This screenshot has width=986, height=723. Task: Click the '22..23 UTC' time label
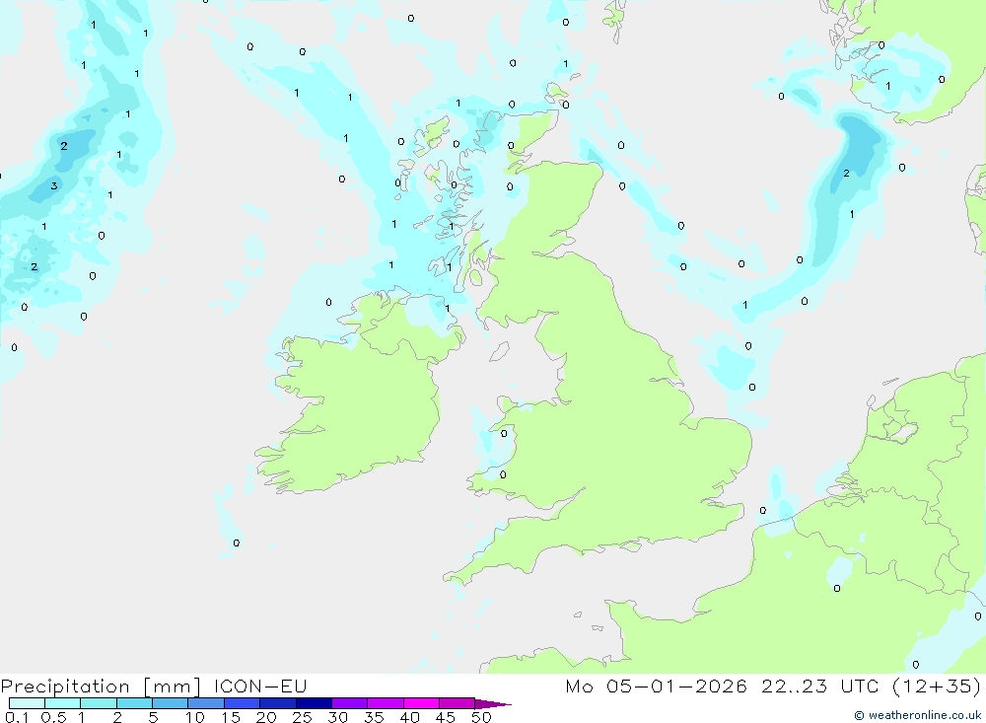pyautogui.click(x=820, y=686)
